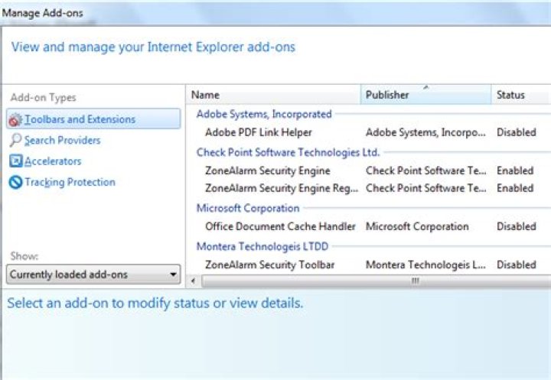Viewport: 551px width, 380px height.
Task: Select ZoneAlarm Security Toolbar add-on
Action: 269,265
